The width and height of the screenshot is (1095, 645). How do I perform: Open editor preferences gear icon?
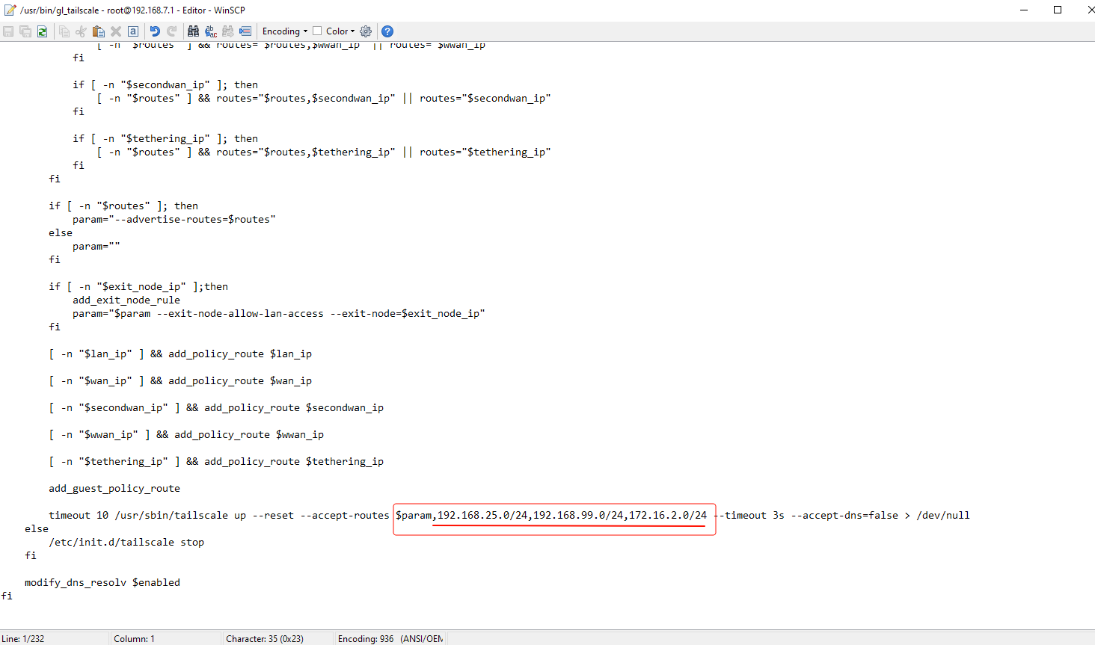click(x=366, y=31)
